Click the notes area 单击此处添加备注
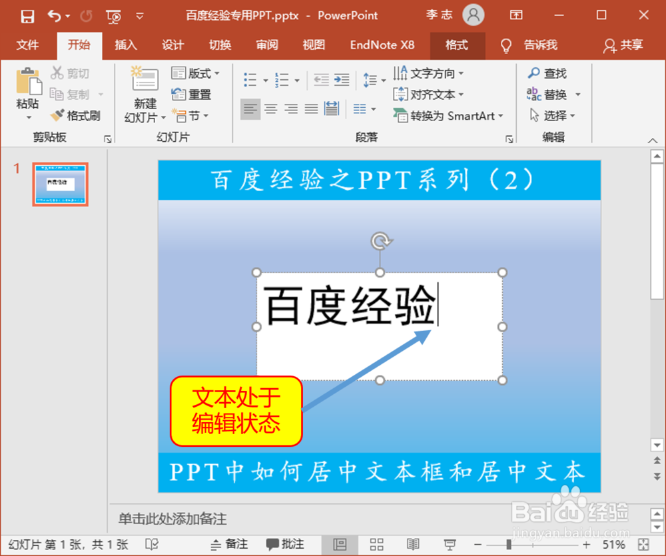The width and height of the screenshot is (666, 556). pos(172,519)
